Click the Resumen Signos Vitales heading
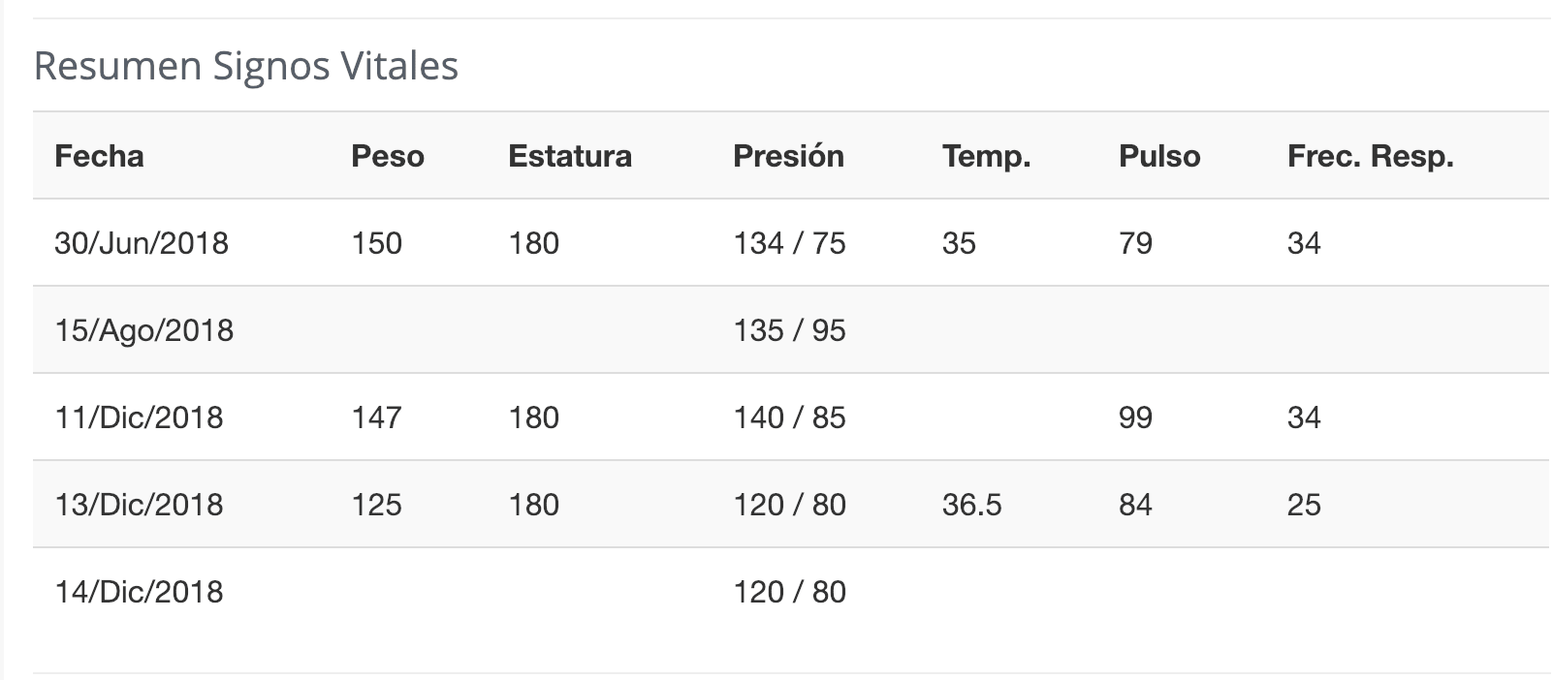Screen dimensions: 1553x680 [246, 66]
